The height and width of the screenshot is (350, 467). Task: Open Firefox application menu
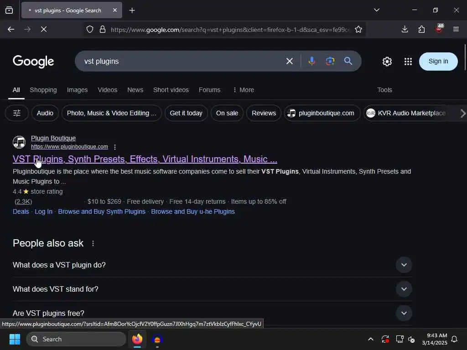coord(456,29)
